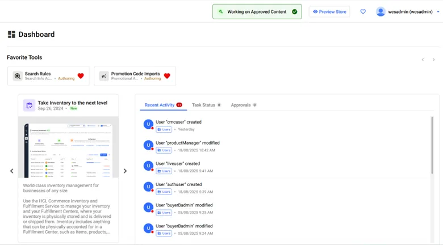
Task: Unfavorite Search Rules with red heart
Action: click(81, 76)
